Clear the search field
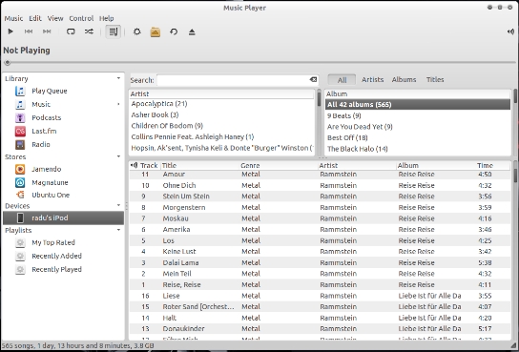The width and height of the screenshot is (519, 352). pyautogui.click(x=313, y=80)
